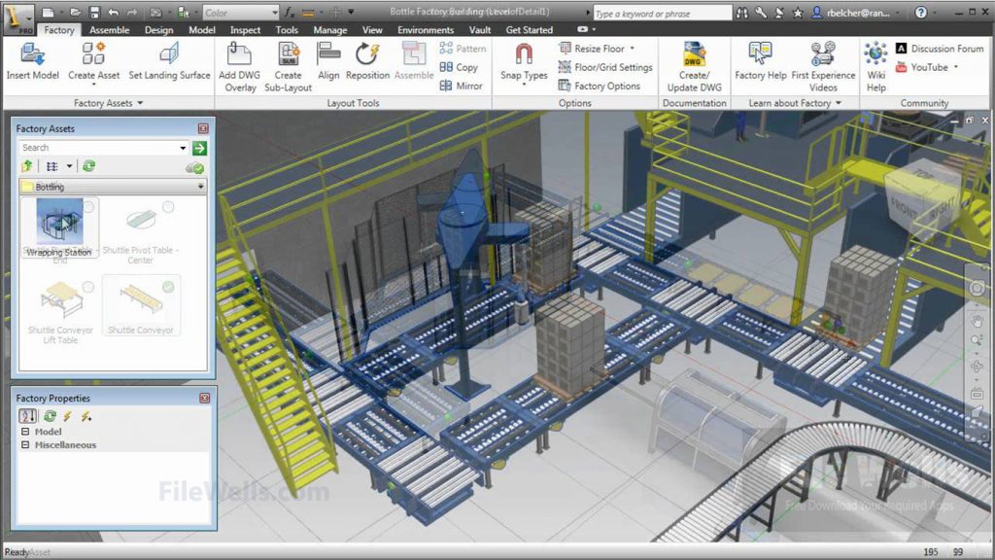Click binoculars search icon
The width and height of the screenshot is (995, 560).
point(742,12)
